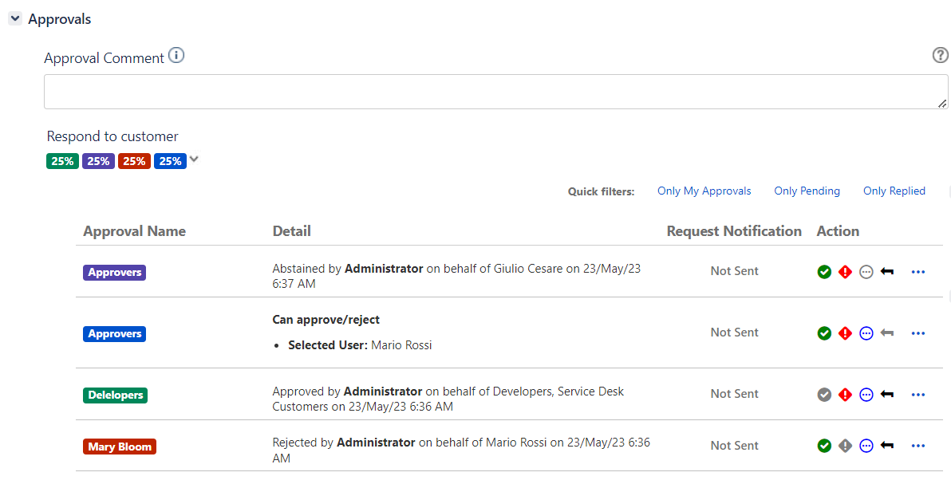
Task: Apply the Only Pending quick filter
Action: 807,191
